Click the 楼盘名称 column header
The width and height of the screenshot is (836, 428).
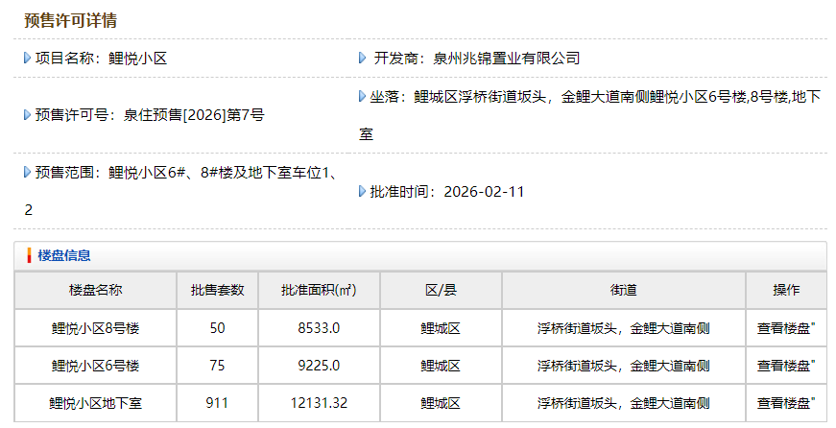point(96,291)
